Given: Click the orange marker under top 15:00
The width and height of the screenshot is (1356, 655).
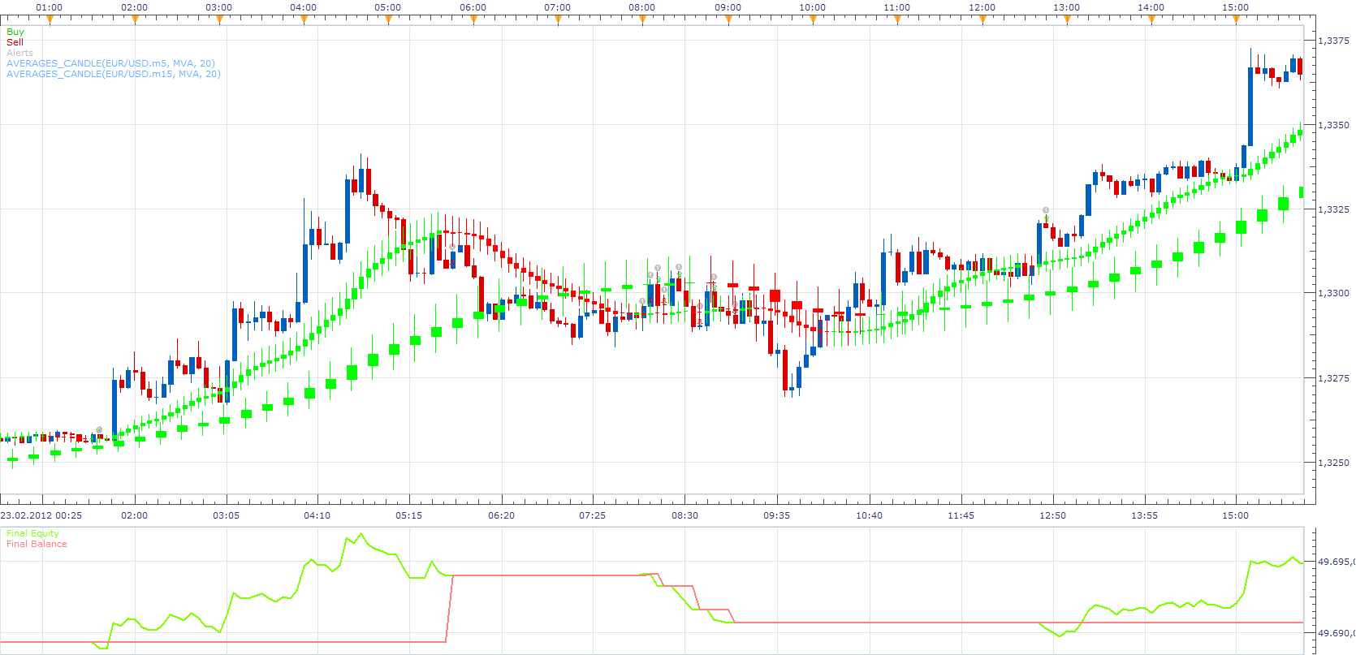Looking at the screenshot, I should 1236,20.
